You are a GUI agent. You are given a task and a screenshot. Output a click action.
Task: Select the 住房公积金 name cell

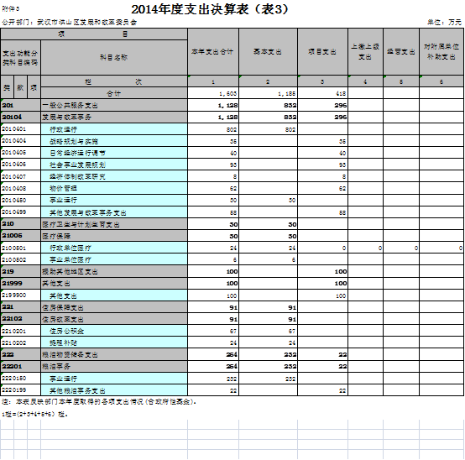point(114,331)
